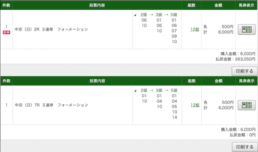Click the 2頭 → 3頭 → 5頭 heading in 2R

point(158,15)
